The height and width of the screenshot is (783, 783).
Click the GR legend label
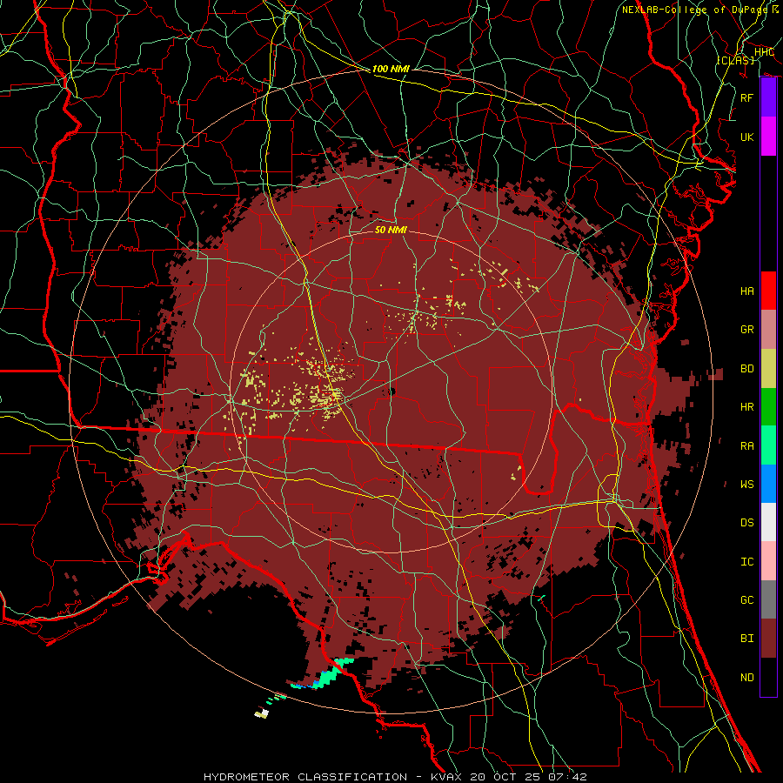746,330
